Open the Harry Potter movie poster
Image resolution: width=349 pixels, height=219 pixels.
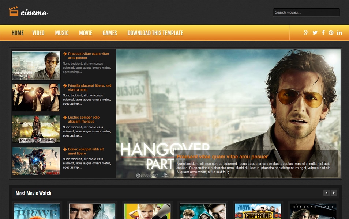[x=203, y=211]
